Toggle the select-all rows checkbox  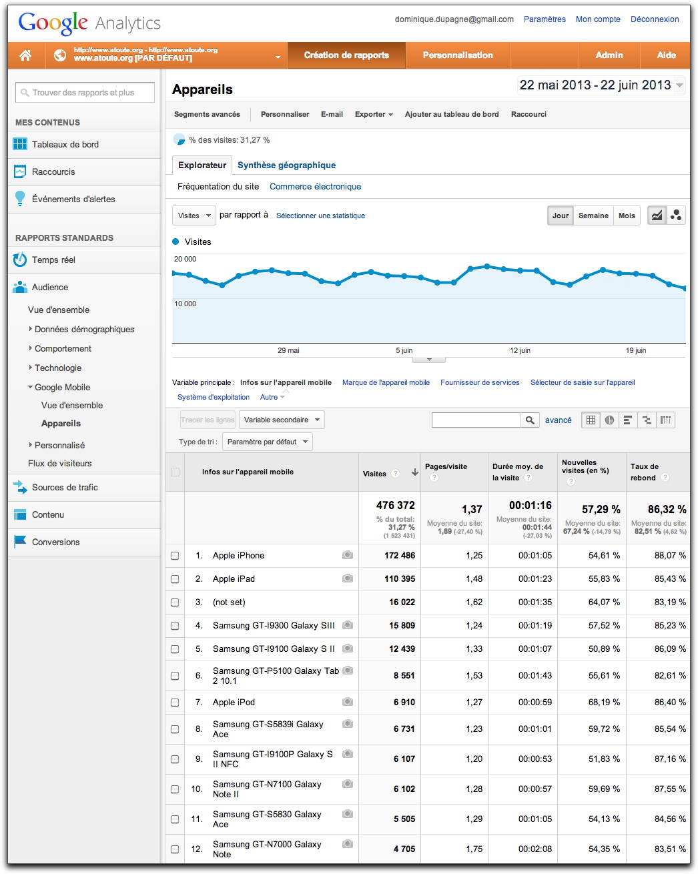[x=176, y=472]
